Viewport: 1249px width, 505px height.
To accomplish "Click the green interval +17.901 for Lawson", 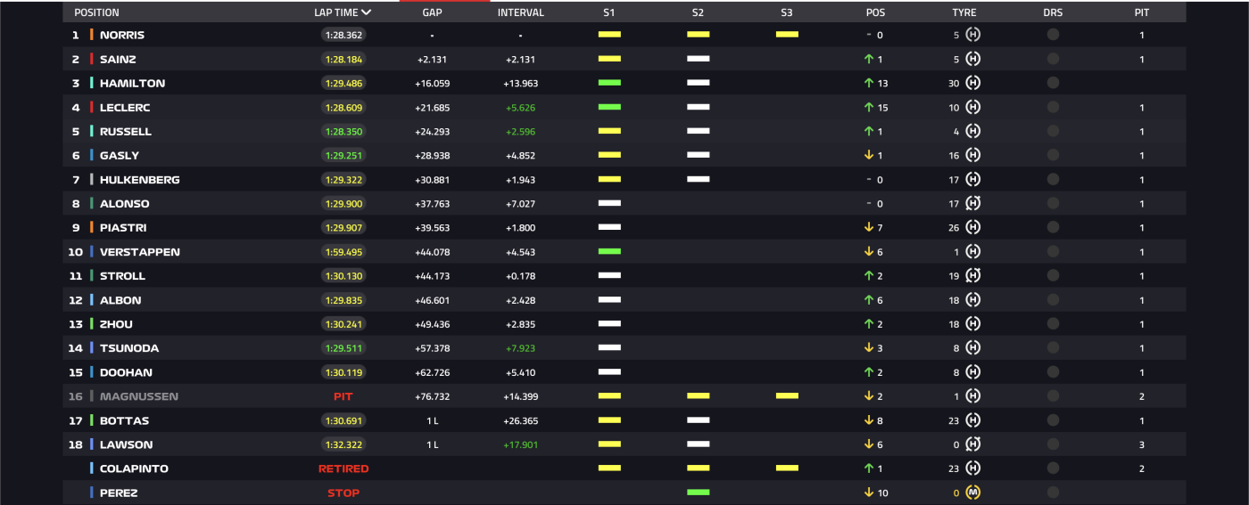I will (x=521, y=444).
